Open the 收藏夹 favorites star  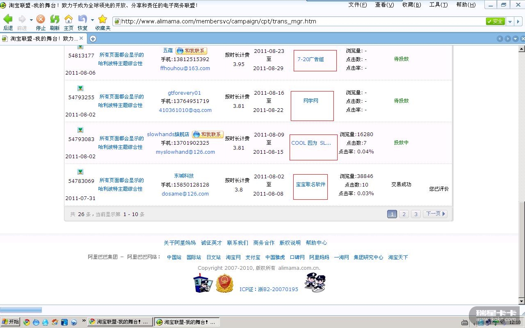pyautogui.click(x=103, y=19)
